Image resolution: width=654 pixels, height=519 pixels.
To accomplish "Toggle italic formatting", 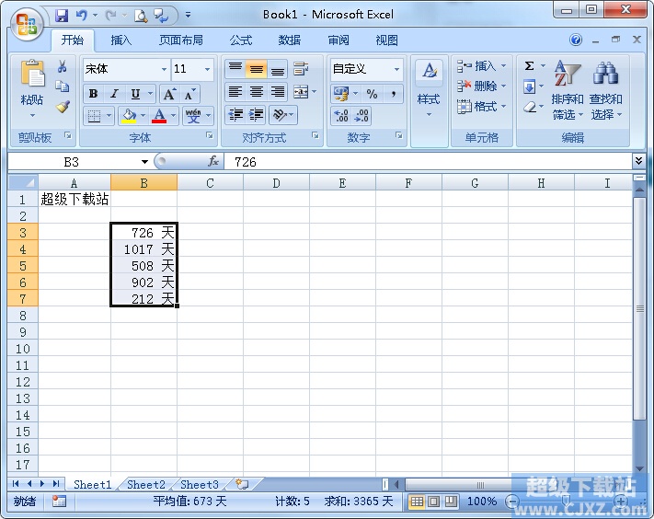I will 114,94.
